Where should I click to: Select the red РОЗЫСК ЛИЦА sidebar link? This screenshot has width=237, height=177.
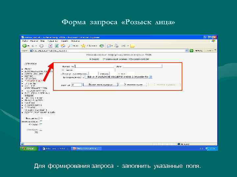(x=34, y=81)
